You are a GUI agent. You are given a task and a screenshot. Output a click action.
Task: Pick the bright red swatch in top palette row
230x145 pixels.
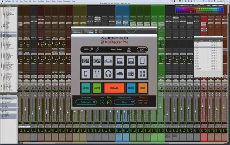tap(191, 8)
